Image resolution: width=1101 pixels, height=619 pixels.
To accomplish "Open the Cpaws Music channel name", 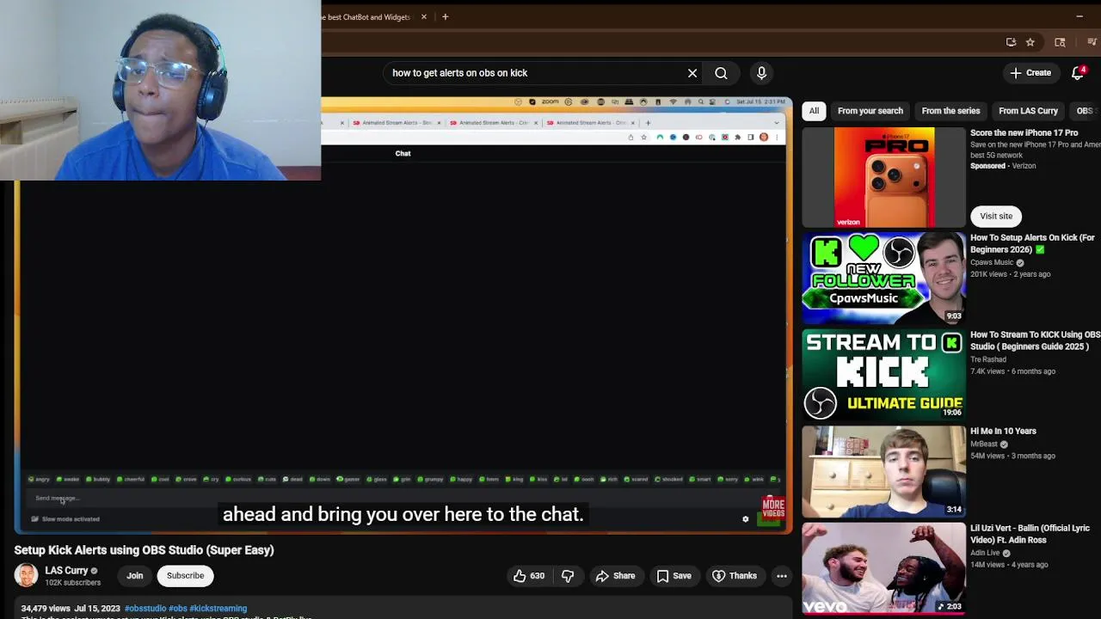I will tap(992, 262).
